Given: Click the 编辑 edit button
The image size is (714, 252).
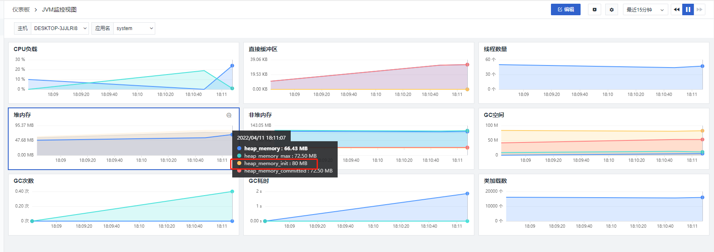Looking at the screenshot, I should [x=565, y=9].
